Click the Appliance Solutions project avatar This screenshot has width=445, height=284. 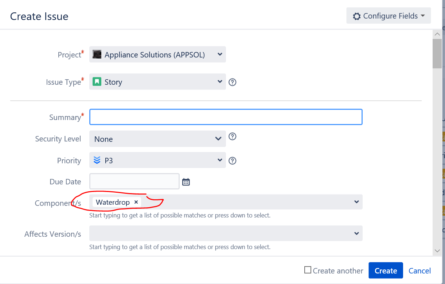(x=97, y=55)
